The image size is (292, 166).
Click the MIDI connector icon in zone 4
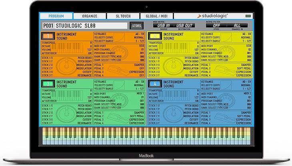click(226, 101)
